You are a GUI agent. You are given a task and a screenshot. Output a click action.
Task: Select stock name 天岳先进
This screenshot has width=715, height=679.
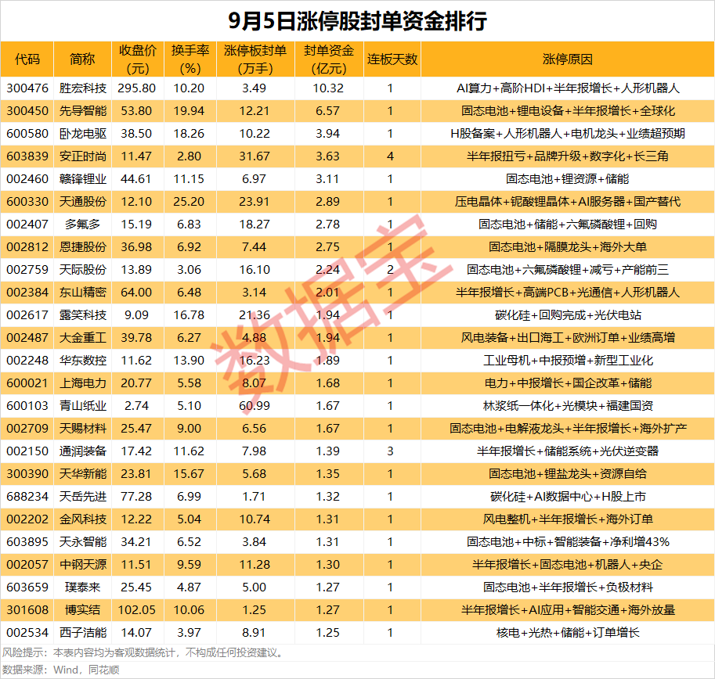pyautogui.click(x=83, y=497)
